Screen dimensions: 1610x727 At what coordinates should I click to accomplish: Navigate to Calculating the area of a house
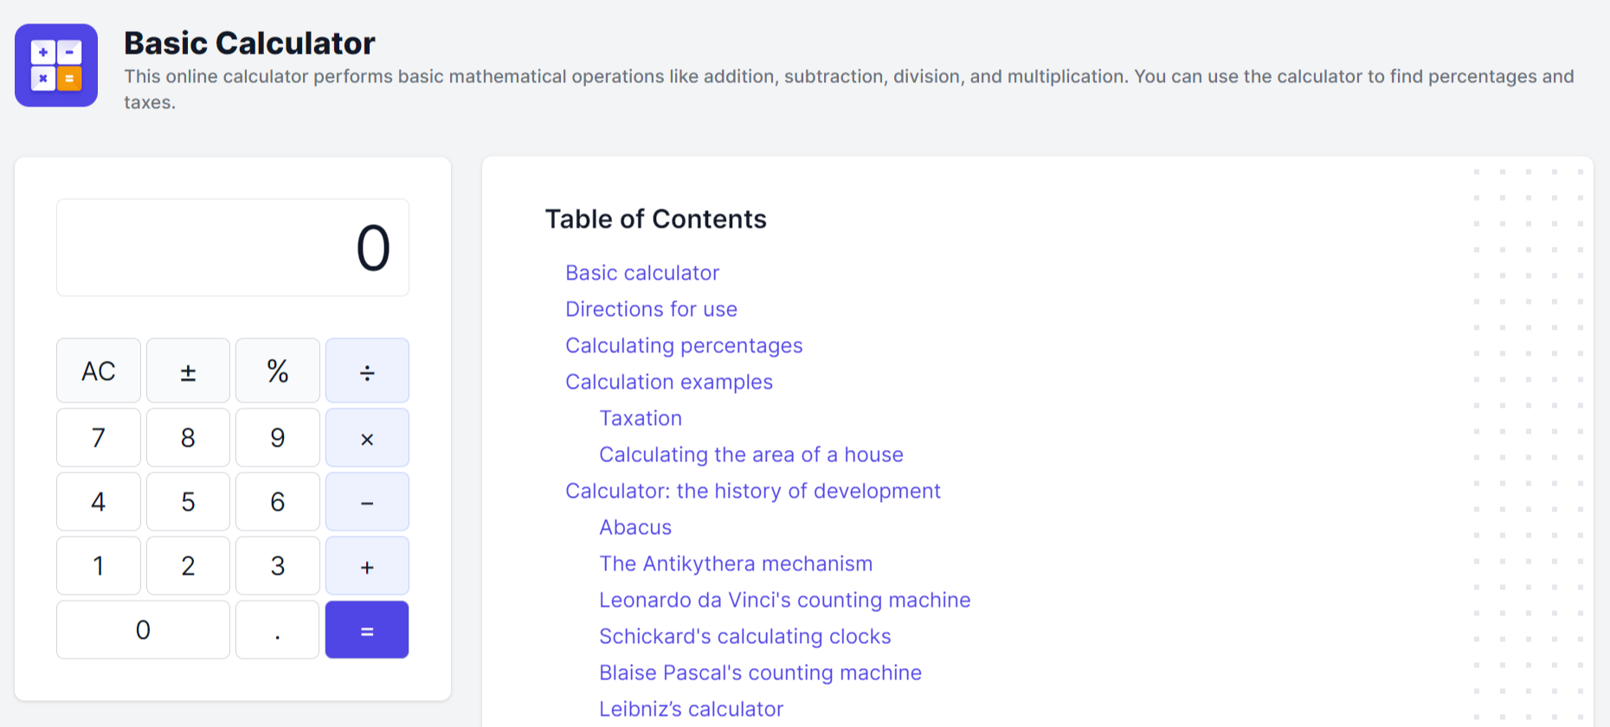point(750,454)
